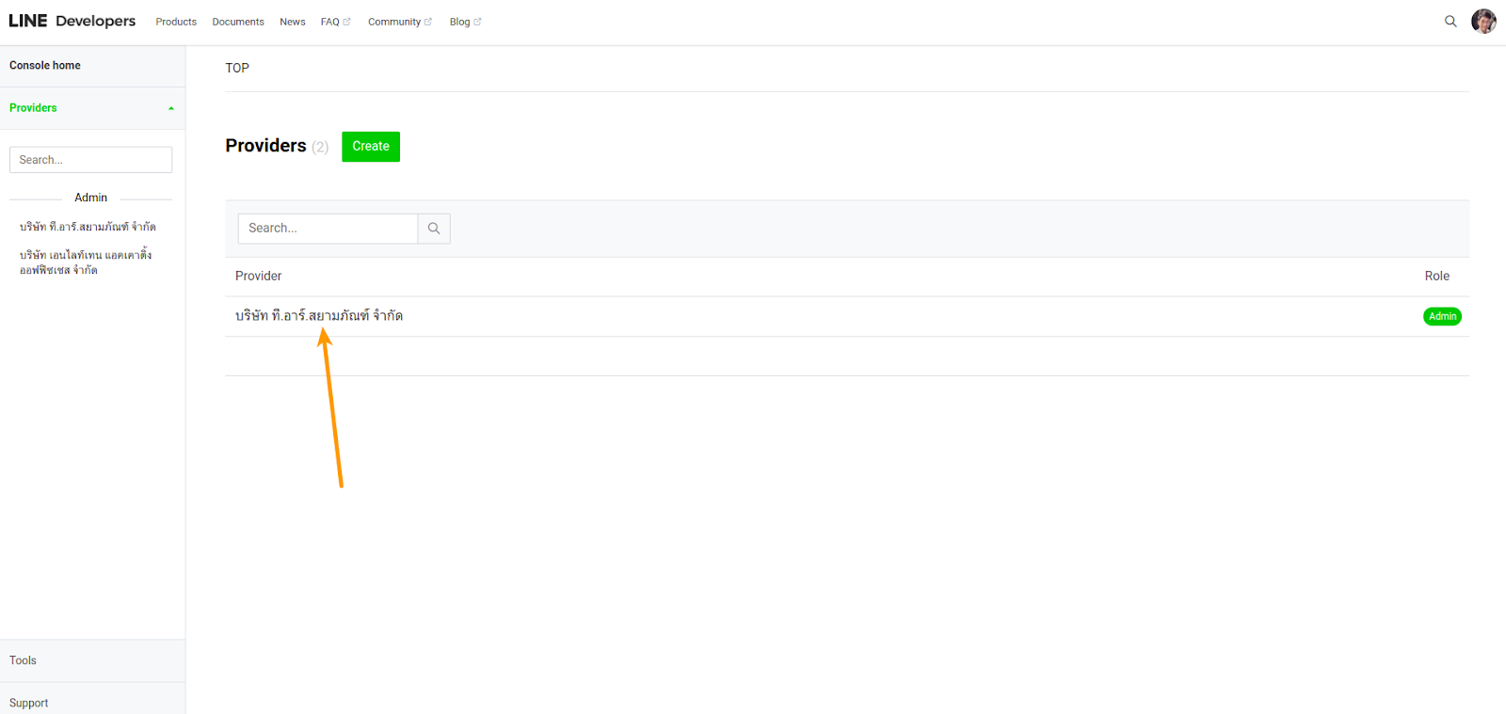Click the Admin role badge
The image size is (1506, 714).
(1442, 316)
